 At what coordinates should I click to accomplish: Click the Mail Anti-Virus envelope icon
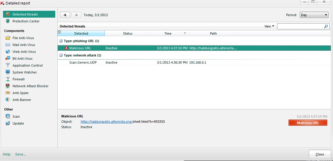pos(8,45)
